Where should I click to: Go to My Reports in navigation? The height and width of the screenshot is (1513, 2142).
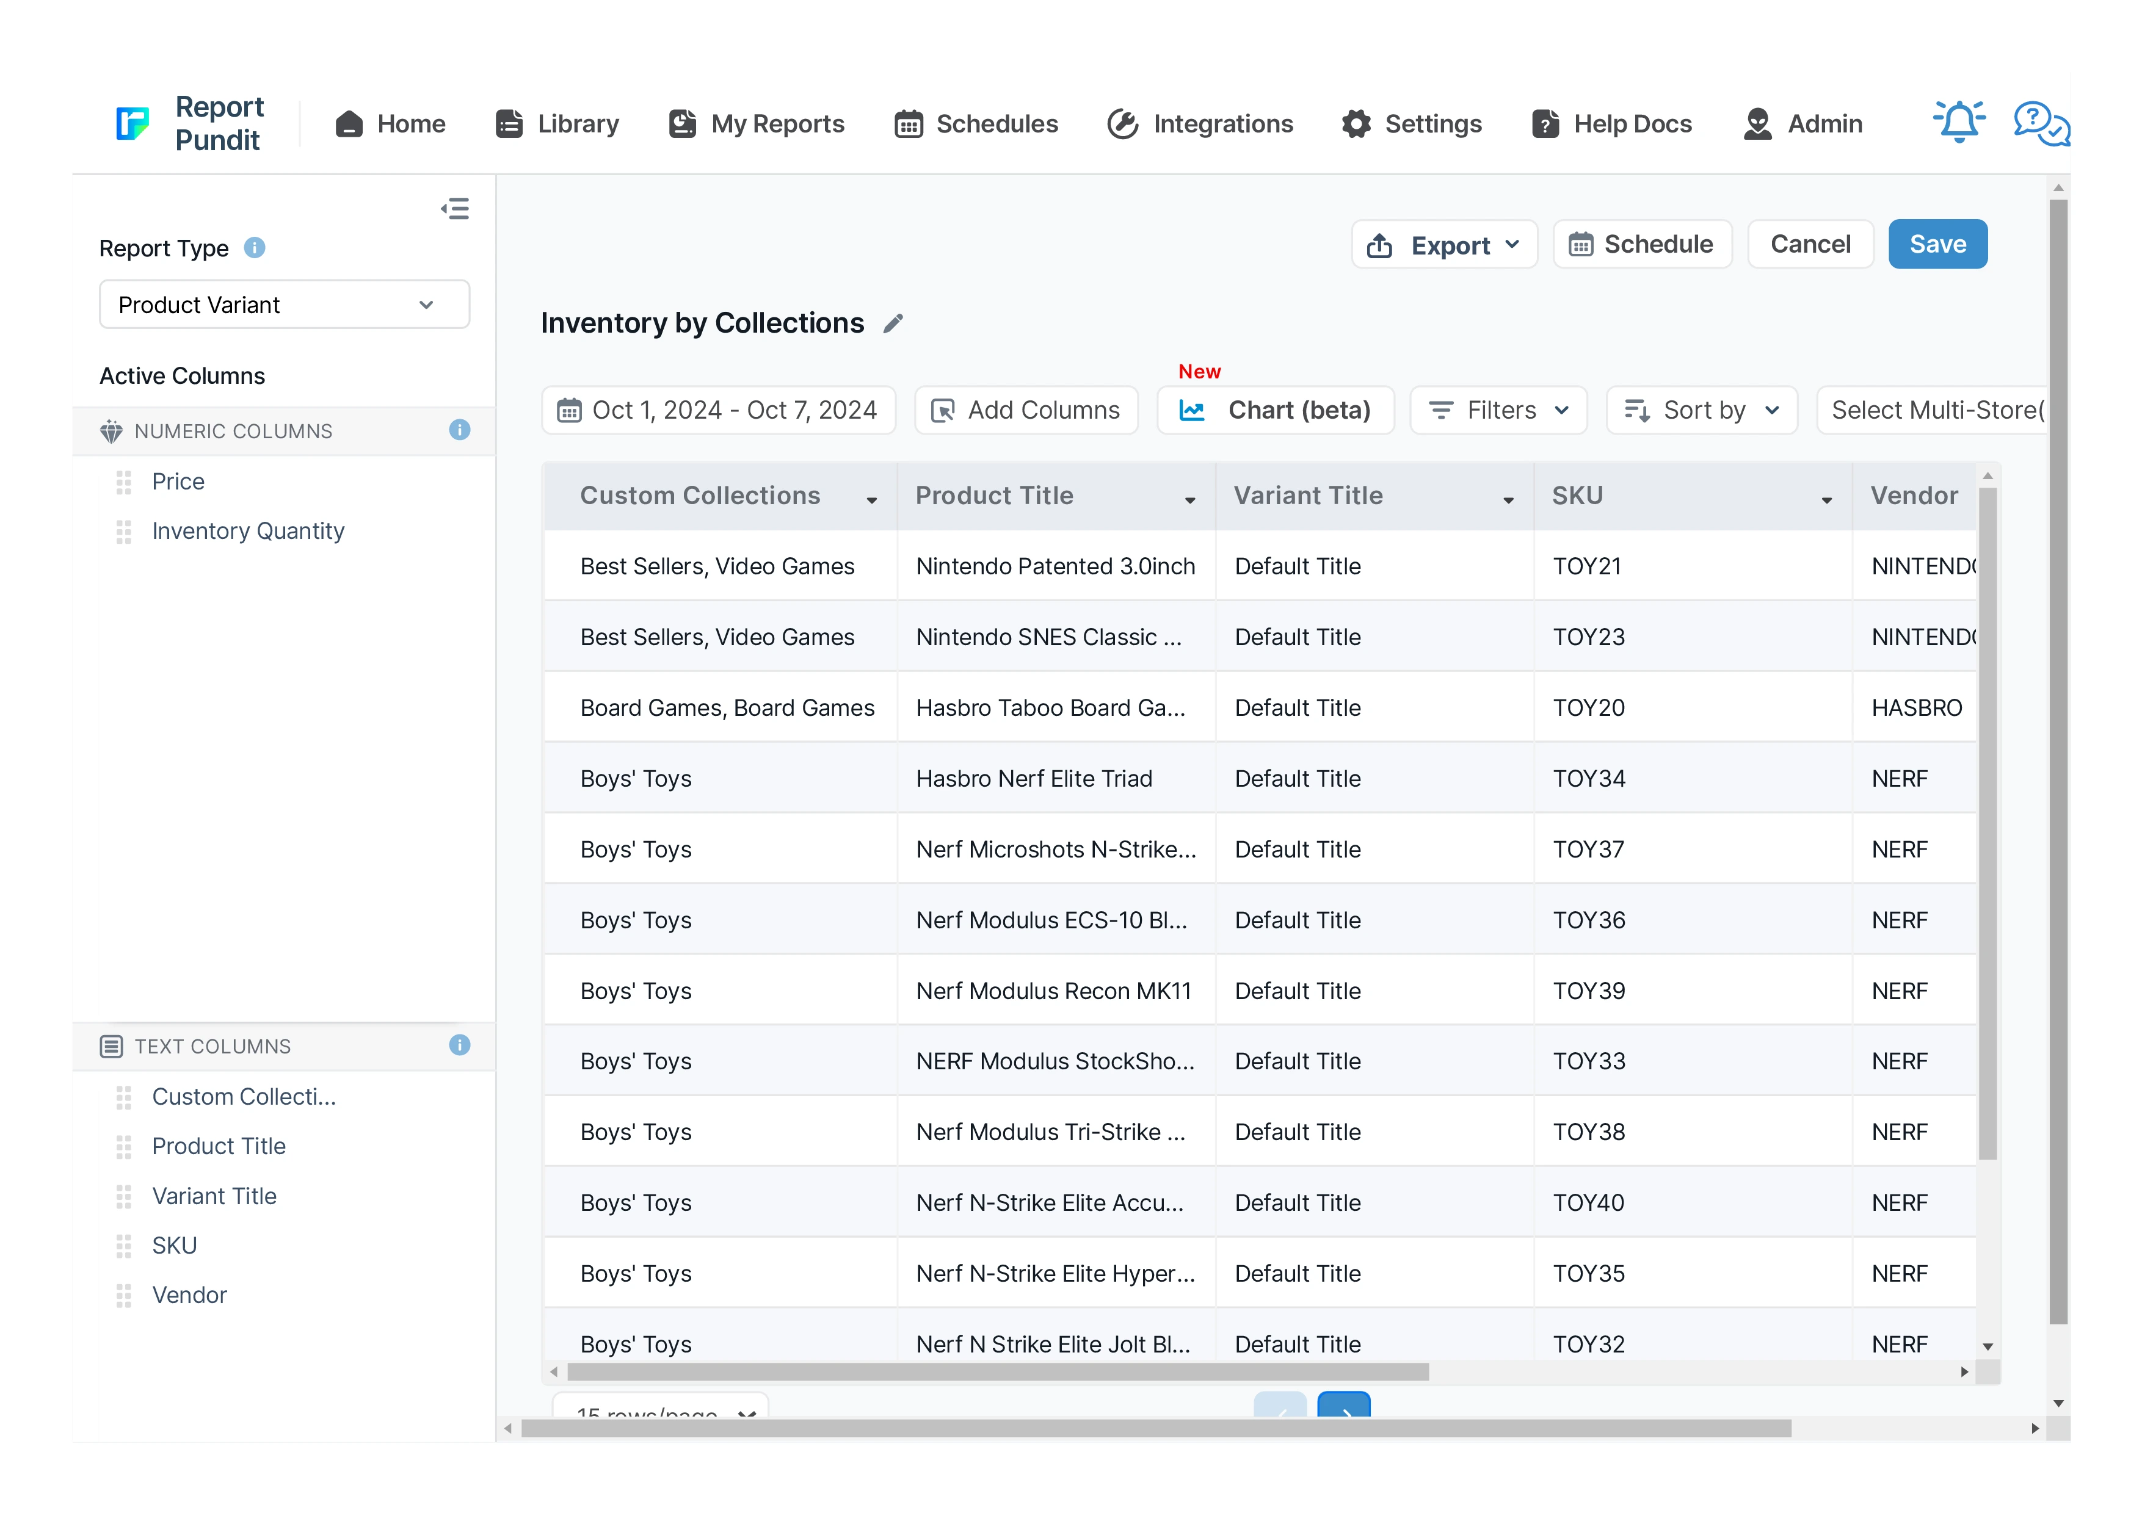[757, 123]
